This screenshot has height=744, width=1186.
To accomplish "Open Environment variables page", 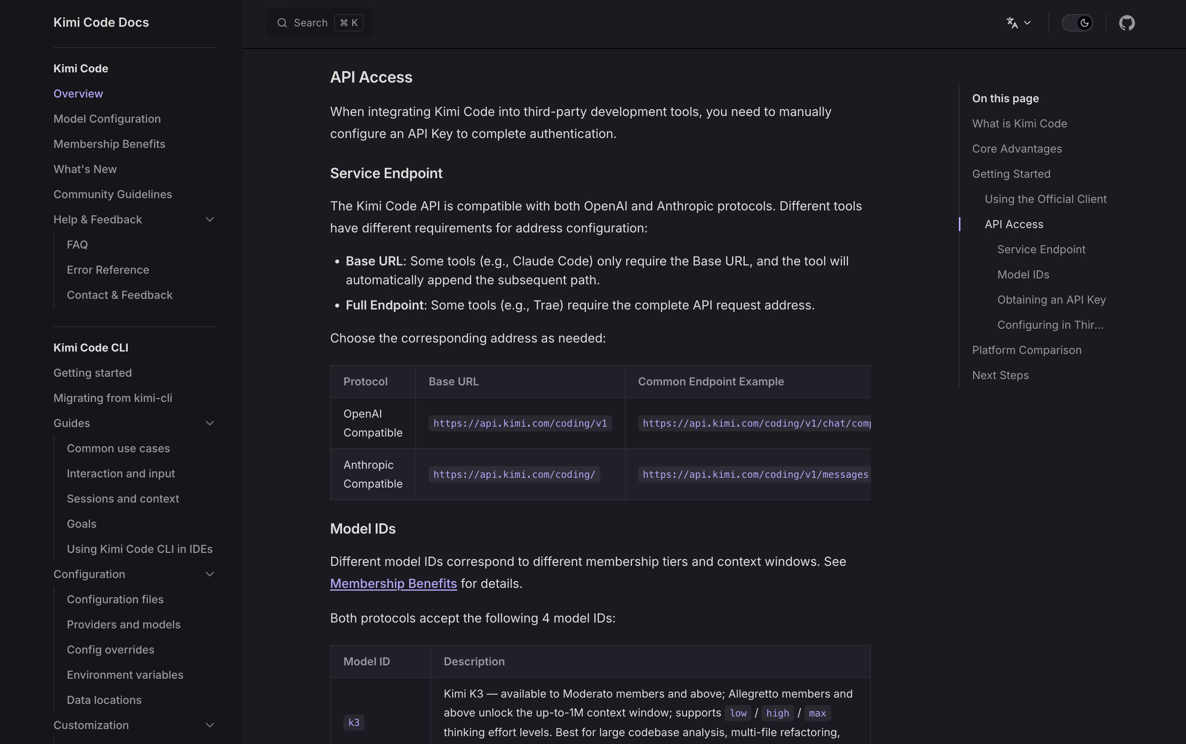I will click(x=125, y=675).
